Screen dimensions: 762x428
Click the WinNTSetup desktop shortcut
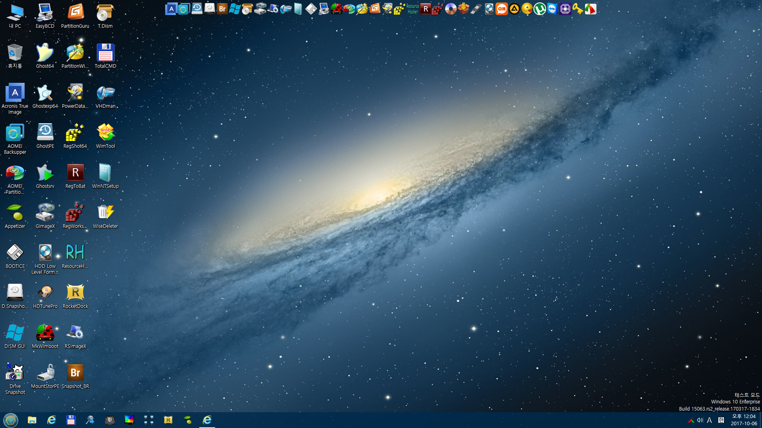[x=105, y=176]
